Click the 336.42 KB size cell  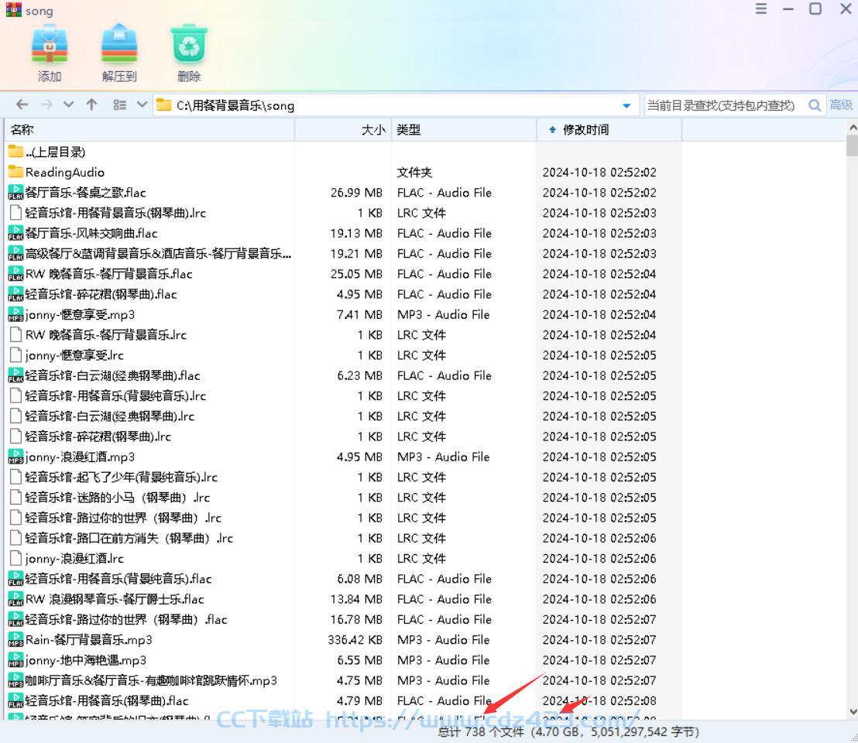(x=355, y=639)
